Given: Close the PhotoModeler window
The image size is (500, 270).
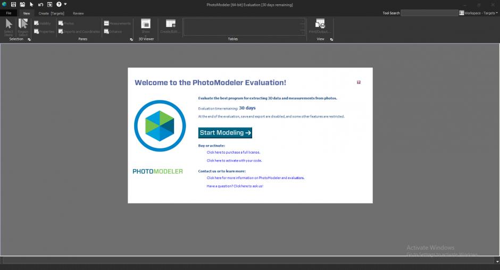Looking at the screenshot, I should (x=493, y=5).
